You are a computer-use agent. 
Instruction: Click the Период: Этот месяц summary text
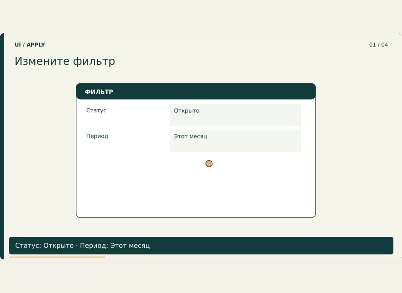[x=115, y=246]
